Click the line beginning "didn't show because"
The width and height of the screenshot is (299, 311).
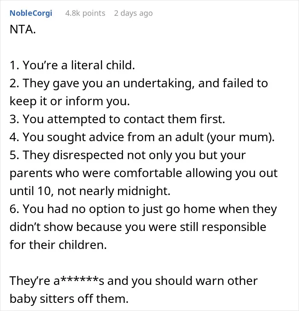tap(138, 227)
